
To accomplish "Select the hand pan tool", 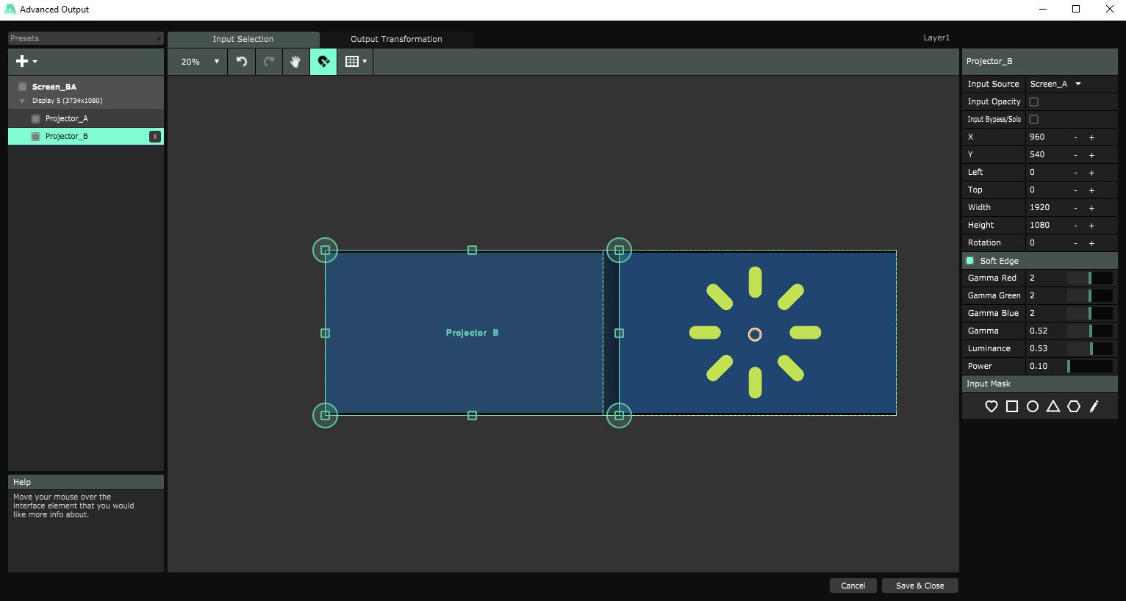I will 295,62.
